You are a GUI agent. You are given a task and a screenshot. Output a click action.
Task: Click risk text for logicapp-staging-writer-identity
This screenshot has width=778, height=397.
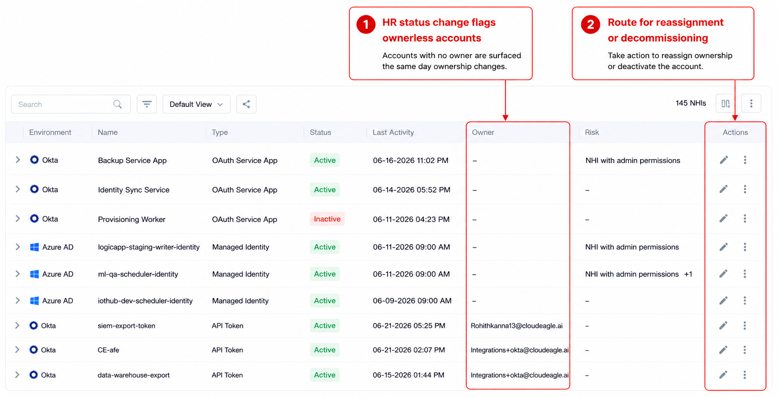[x=632, y=247]
